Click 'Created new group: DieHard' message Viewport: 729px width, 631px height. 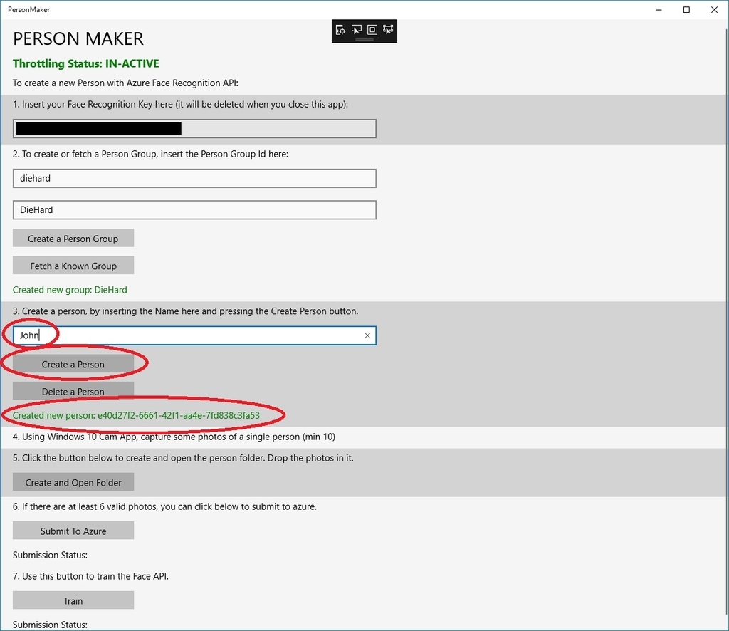pos(70,290)
